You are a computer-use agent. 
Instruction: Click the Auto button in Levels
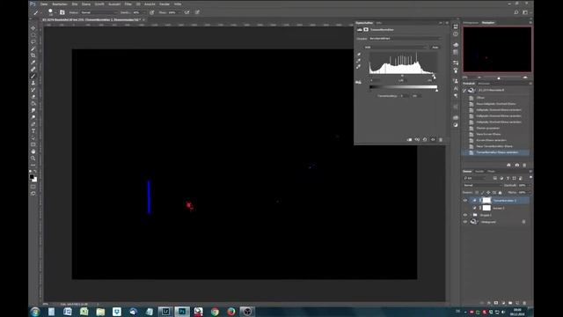[435, 47]
